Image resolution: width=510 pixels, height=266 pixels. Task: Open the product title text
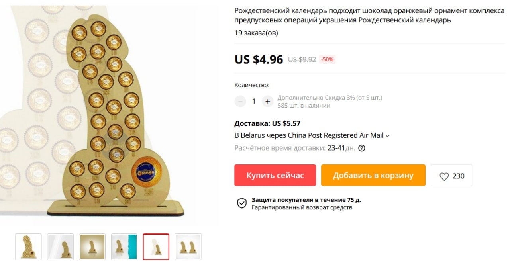[369, 16]
